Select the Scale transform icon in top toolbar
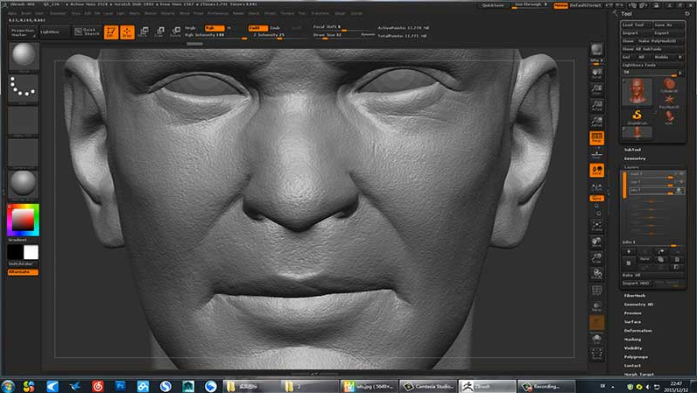 pyautogui.click(x=159, y=32)
